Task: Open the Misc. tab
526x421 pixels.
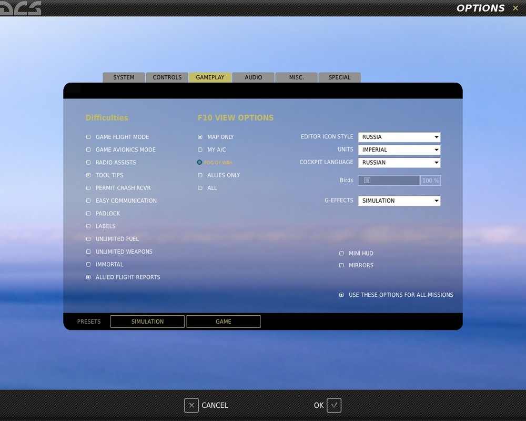Action: point(297,77)
